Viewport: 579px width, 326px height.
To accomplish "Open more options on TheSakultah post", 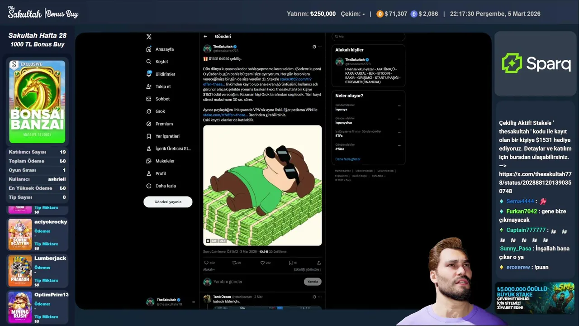I will tap(320, 47).
